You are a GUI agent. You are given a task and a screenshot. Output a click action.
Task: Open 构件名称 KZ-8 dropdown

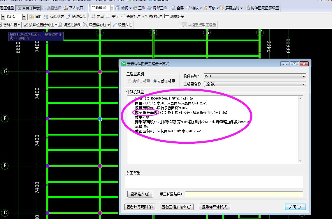[255, 76]
